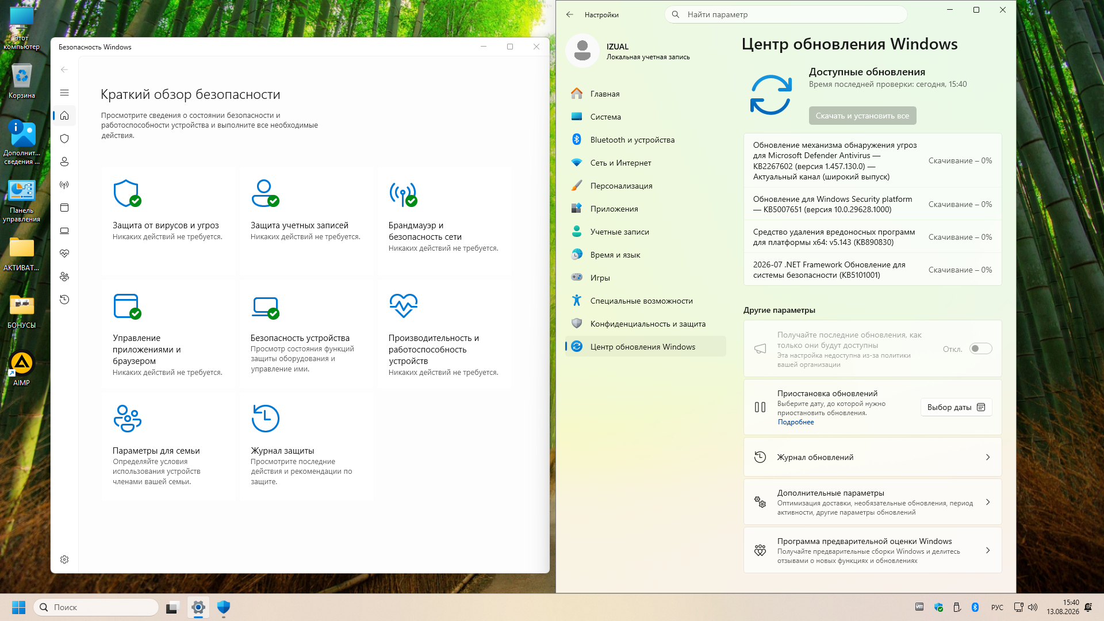Viewport: 1104px width, 621px height.
Task: Open Firewall & network antenna sidebar icon
Action: 64,185
